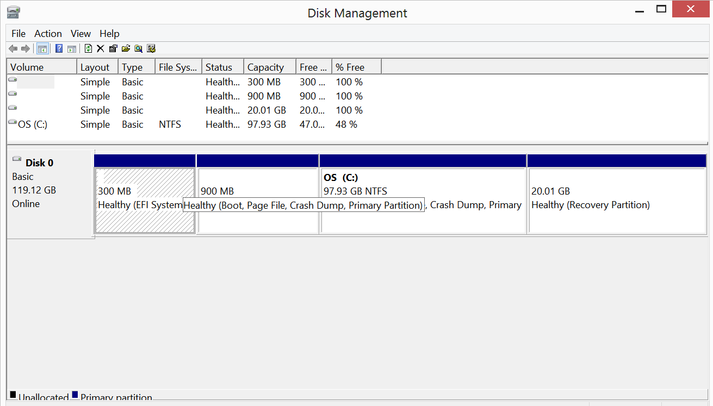713x406 pixels.
Task: Sort by the Status column header
Action: point(223,67)
